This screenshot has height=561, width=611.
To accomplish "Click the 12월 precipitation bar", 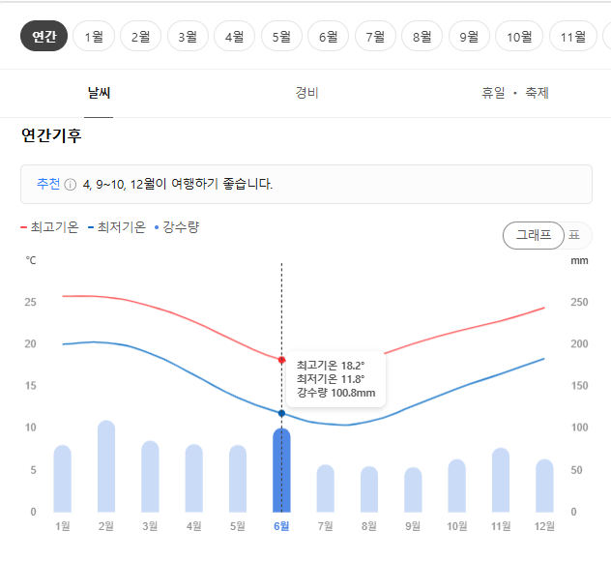I will pyautogui.click(x=544, y=486).
